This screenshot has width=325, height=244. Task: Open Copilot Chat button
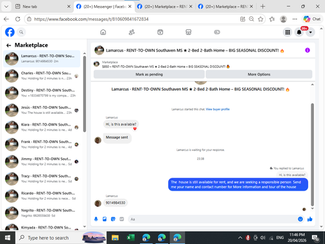312,19
